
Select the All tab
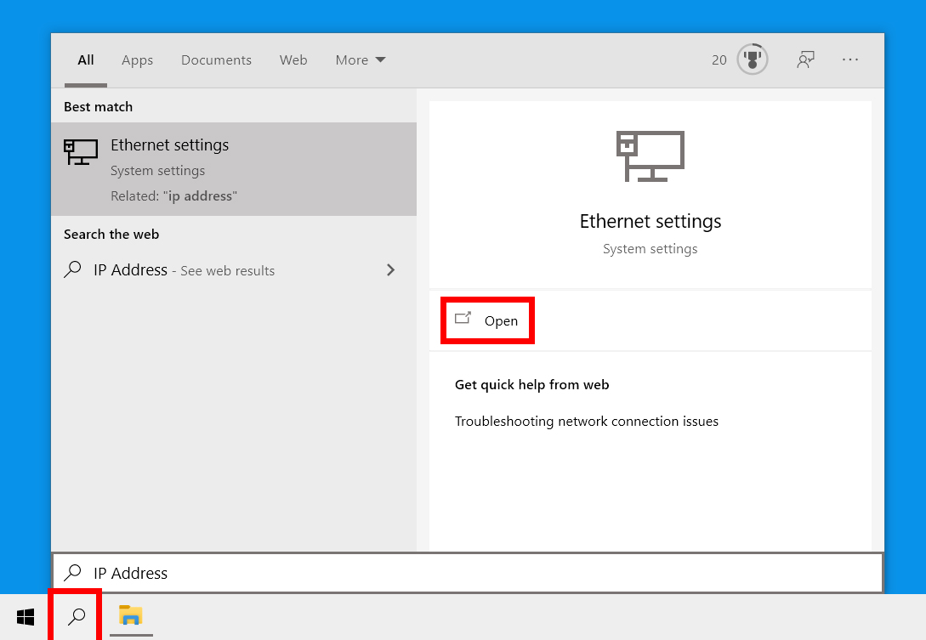85,60
